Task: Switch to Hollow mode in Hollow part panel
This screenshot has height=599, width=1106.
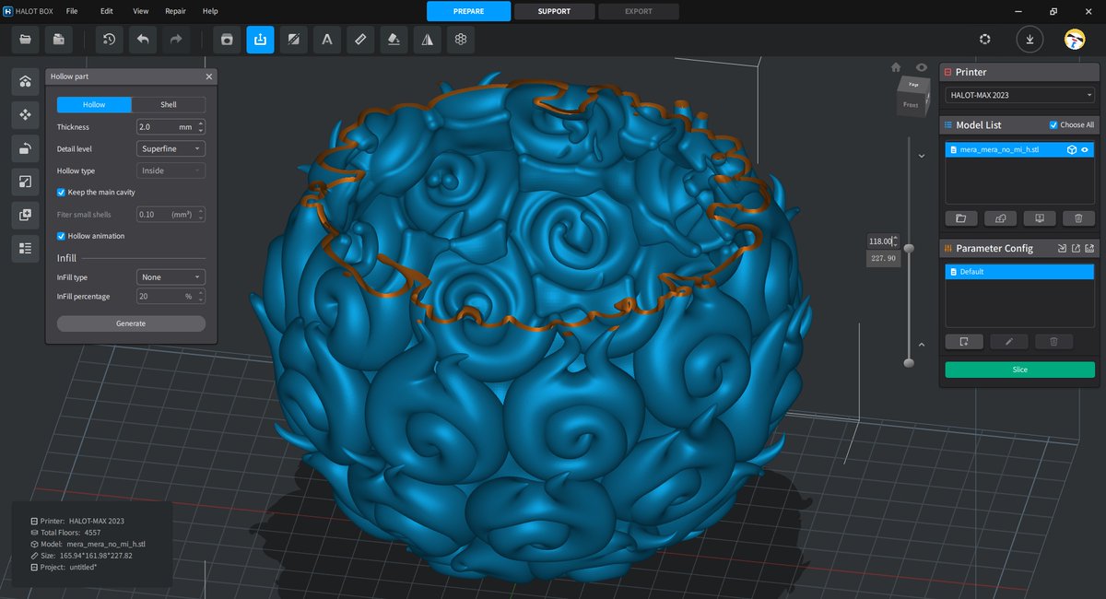Action: click(94, 105)
